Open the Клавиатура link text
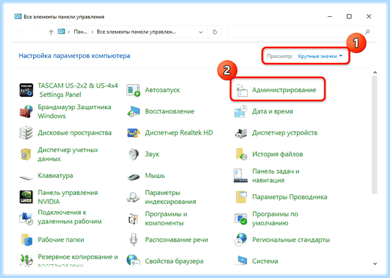 [x=55, y=175]
